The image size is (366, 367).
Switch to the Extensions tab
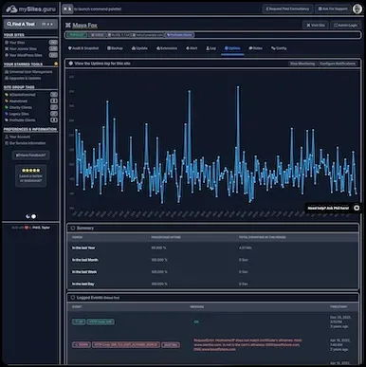[x=167, y=48]
